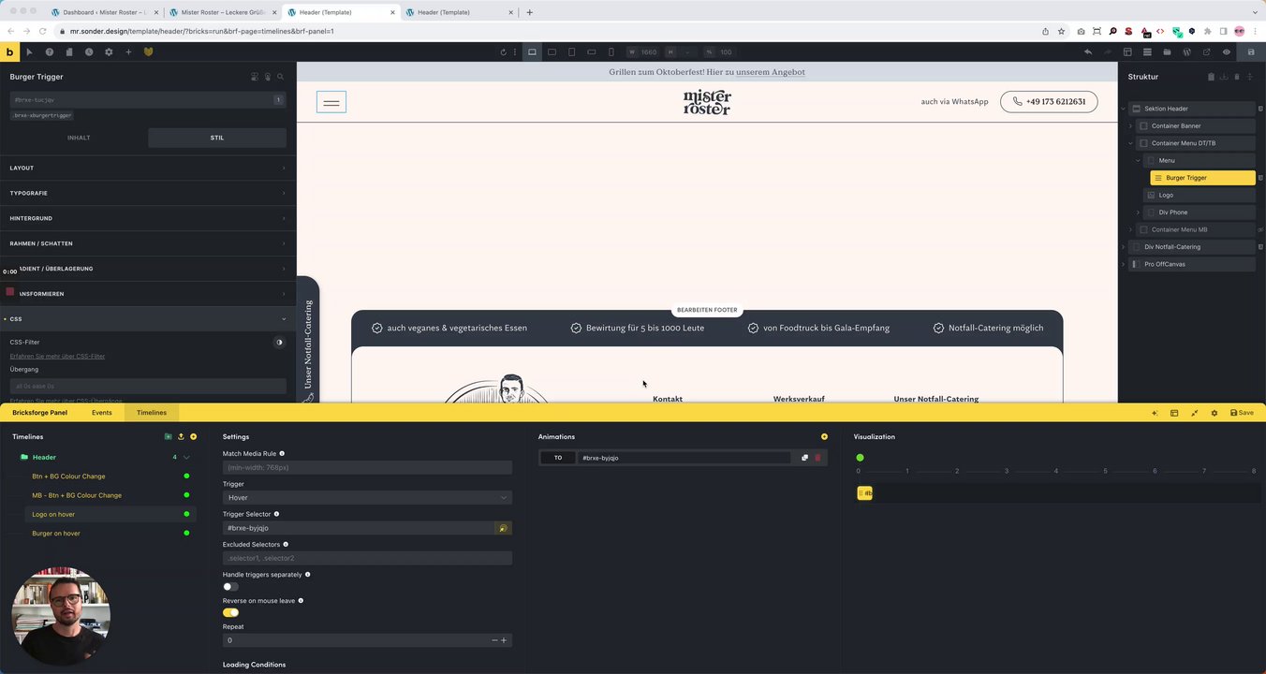
Task: Switch to Mister Roster – Leckere Grill browser tab
Action: (222, 12)
